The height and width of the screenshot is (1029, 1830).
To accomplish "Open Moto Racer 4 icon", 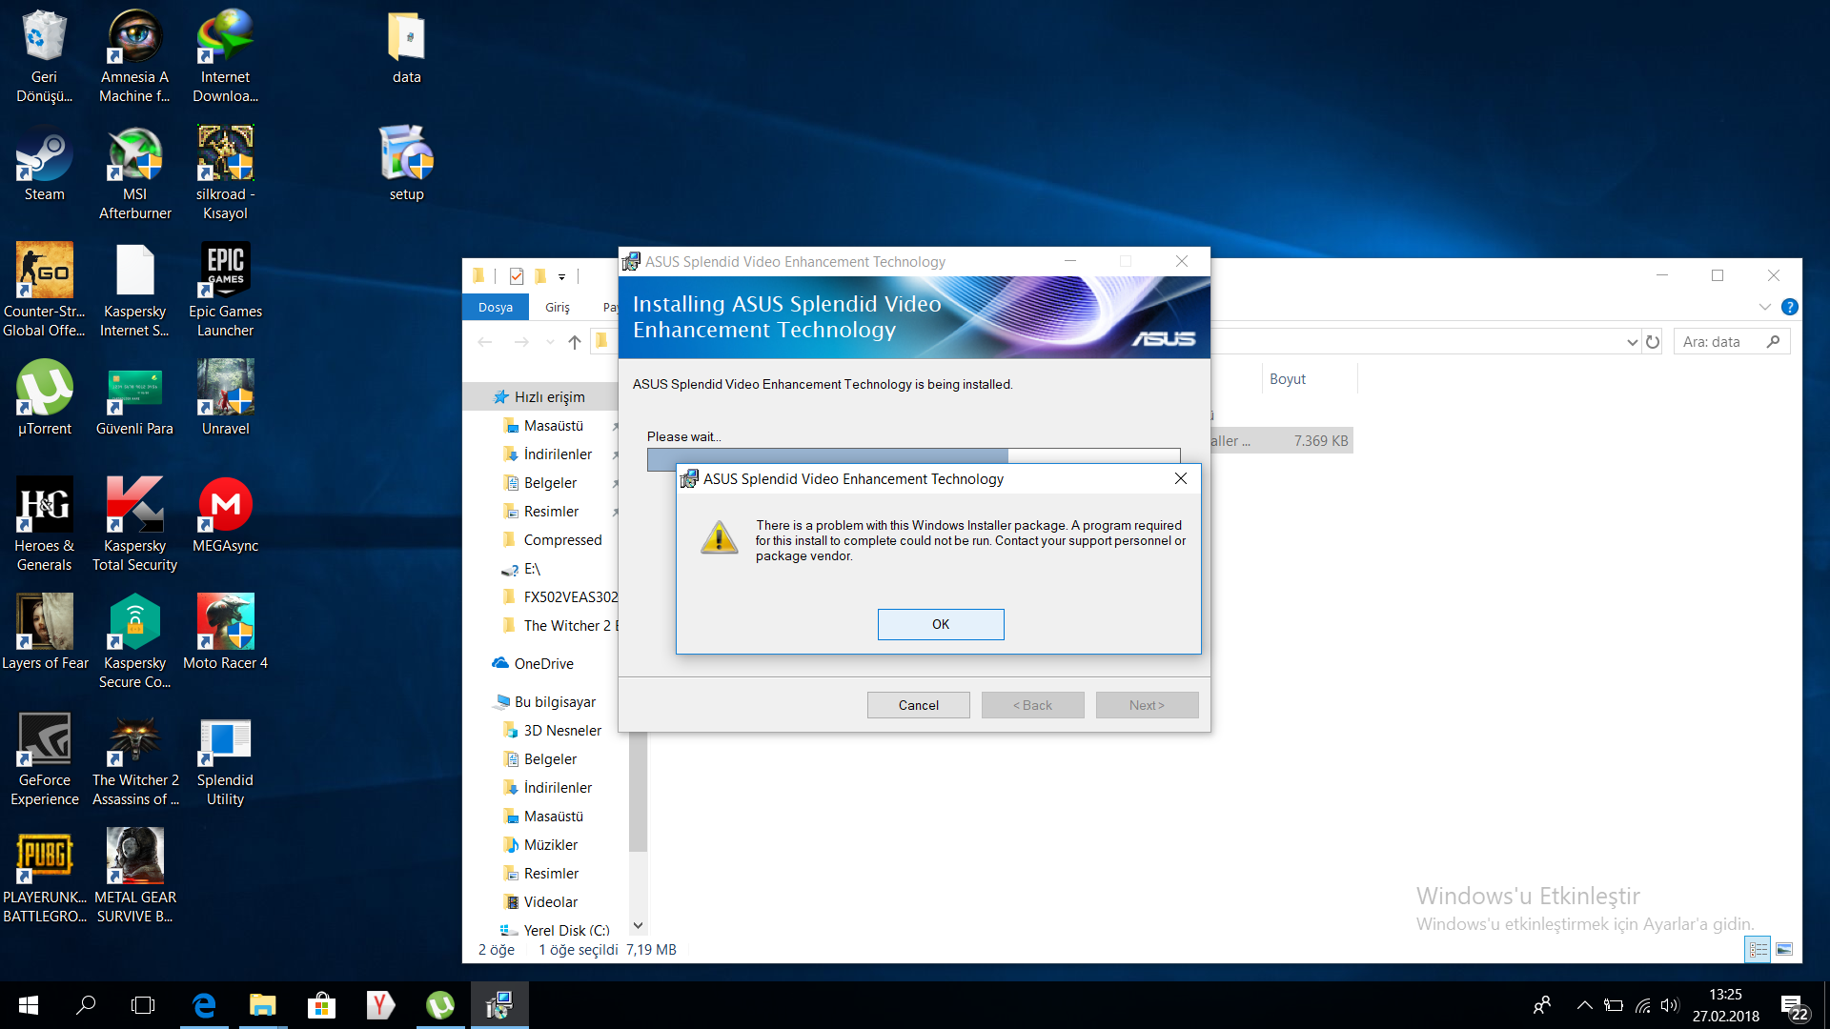I will [225, 633].
